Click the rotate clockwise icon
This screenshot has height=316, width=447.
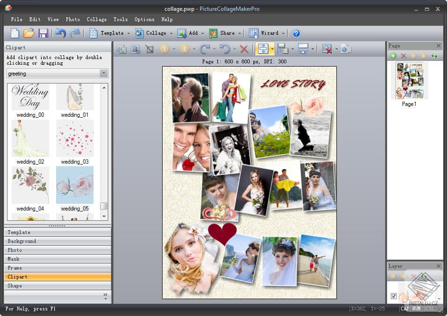click(205, 49)
